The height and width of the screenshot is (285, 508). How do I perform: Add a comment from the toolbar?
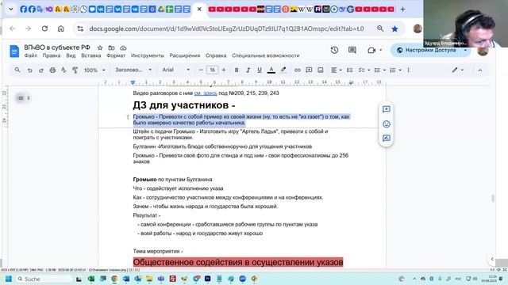[x=309, y=70]
